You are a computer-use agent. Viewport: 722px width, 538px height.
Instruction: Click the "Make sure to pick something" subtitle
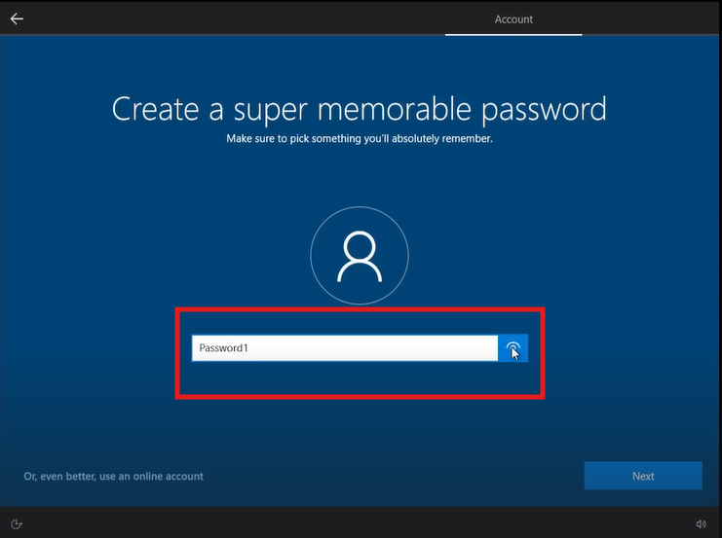click(360, 138)
